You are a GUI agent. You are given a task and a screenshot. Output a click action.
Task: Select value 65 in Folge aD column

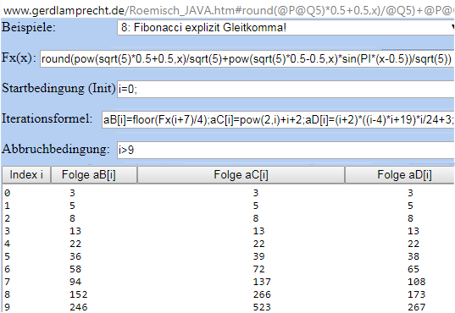pos(413,269)
